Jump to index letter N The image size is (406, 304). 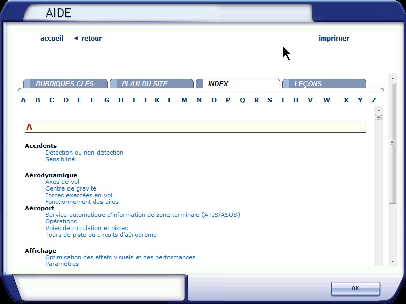point(199,100)
